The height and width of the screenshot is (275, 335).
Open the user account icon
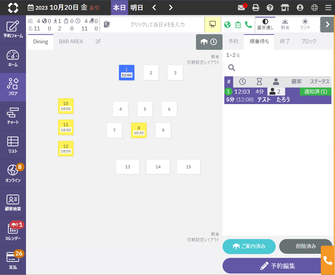[x=300, y=8]
